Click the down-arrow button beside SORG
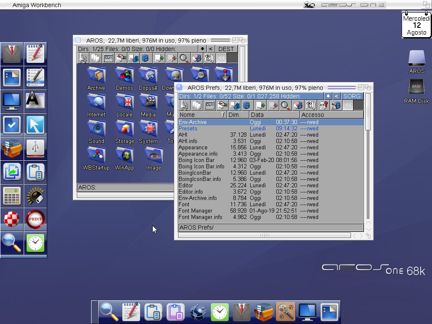Screen dimensions: 432x324 pyautogui.click(x=328, y=96)
